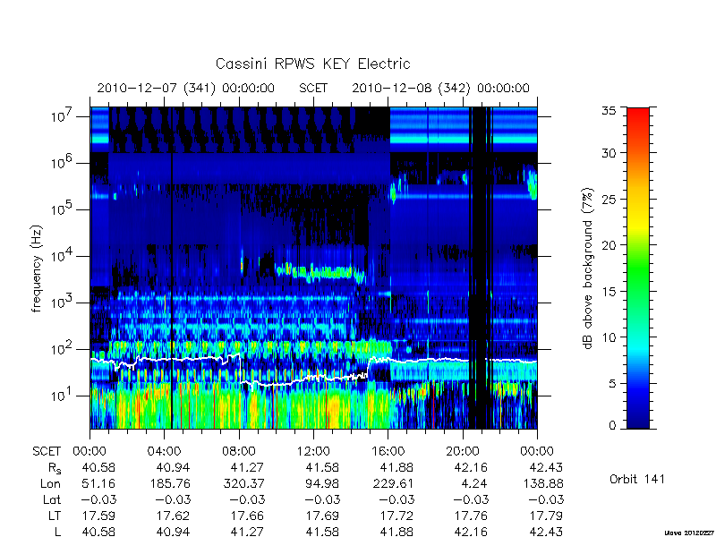
Task: Click LT value 17.76
Action: (471, 516)
